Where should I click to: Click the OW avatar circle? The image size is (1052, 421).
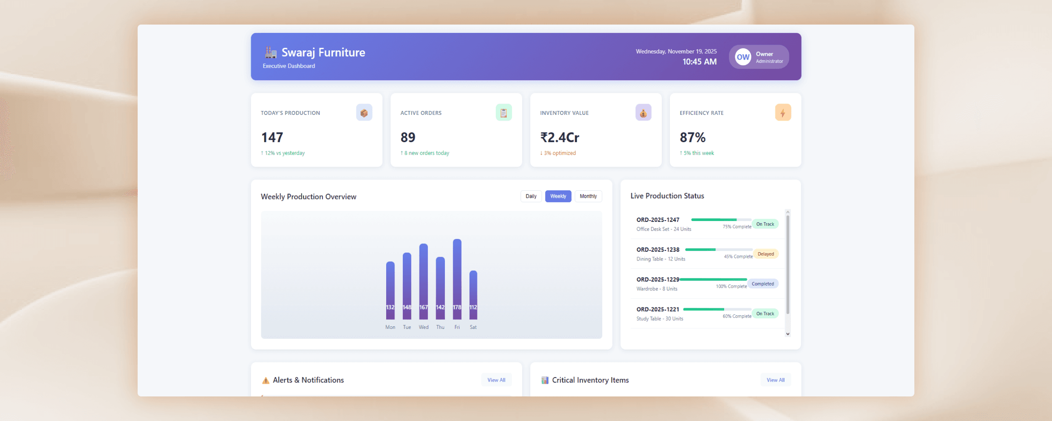coord(743,57)
